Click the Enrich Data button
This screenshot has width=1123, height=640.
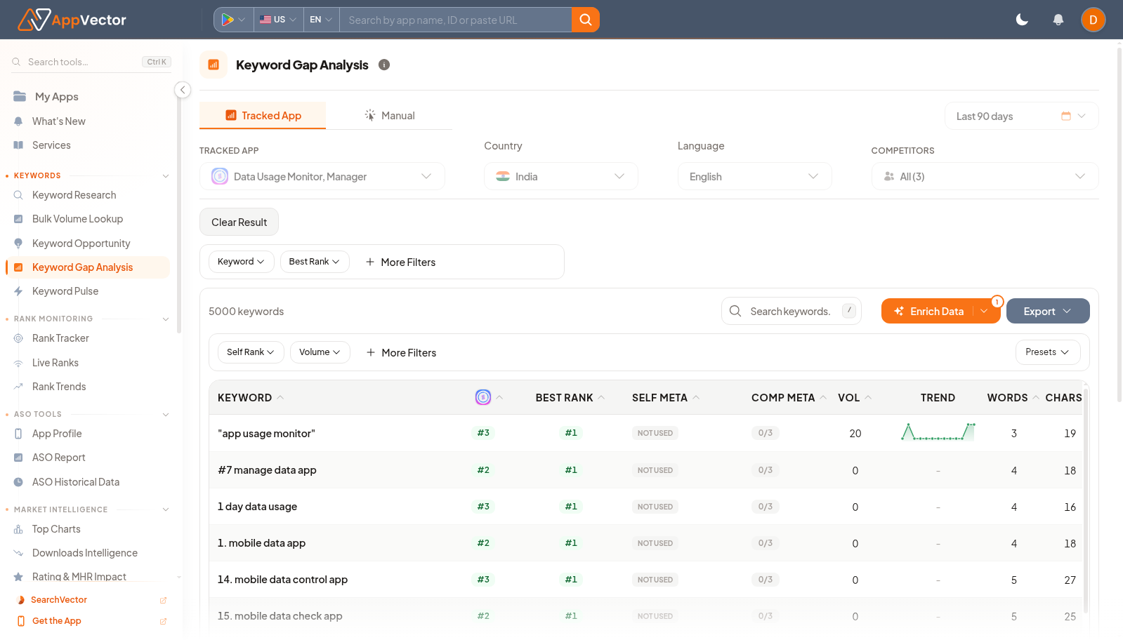pos(928,311)
